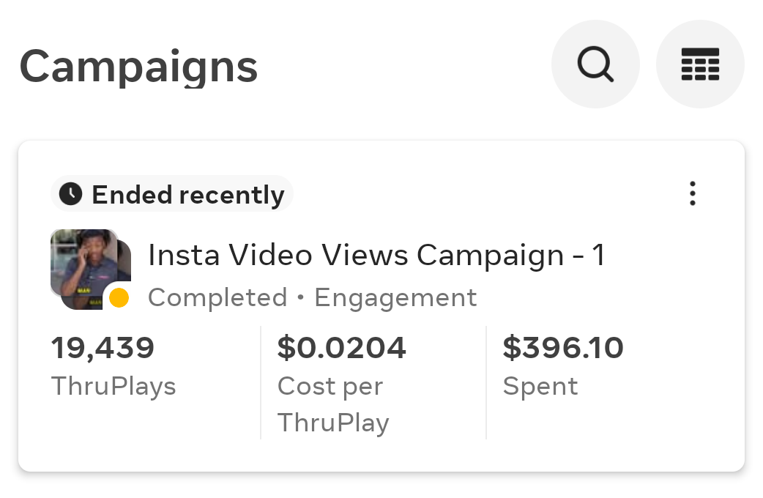This screenshot has width=763, height=498.
Task: Open the three-dot options menu on campaign card
Action: [x=692, y=193]
